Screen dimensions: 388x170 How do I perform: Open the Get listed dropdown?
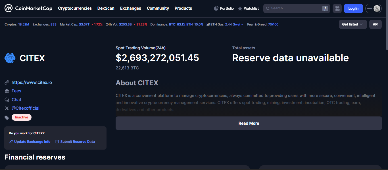coord(353,24)
